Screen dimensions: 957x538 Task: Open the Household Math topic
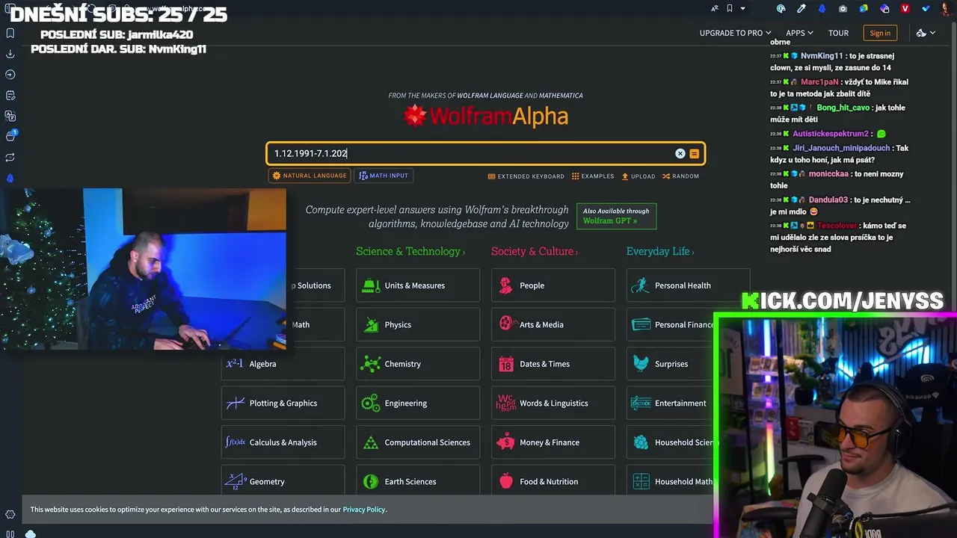pyautogui.click(x=671, y=482)
